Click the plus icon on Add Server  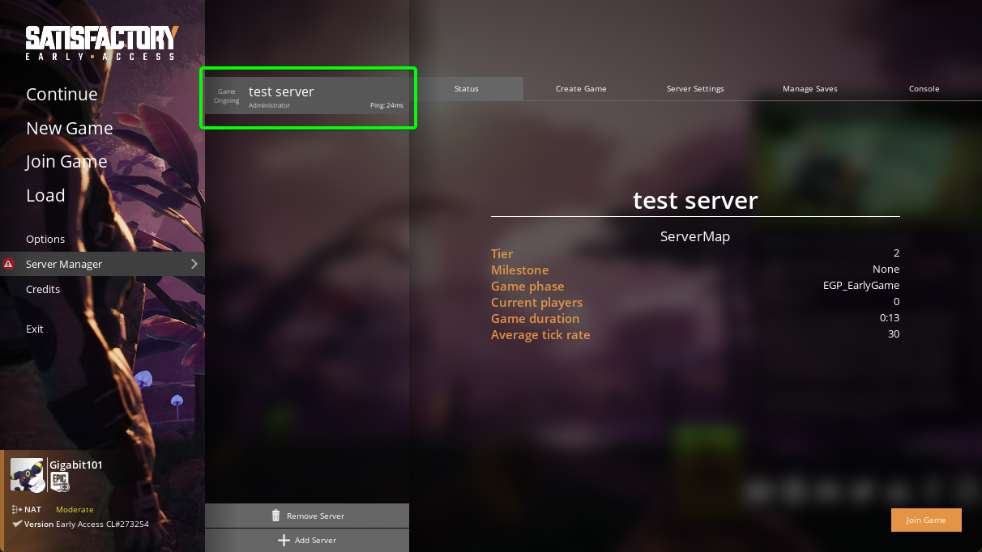[284, 540]
